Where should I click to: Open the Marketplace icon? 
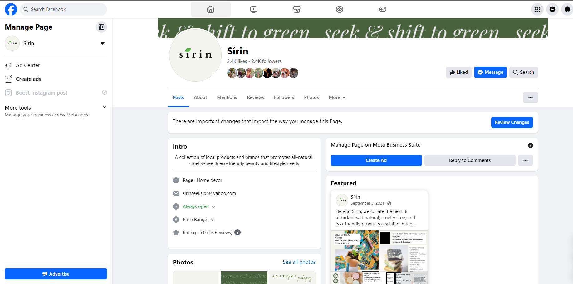297,9
